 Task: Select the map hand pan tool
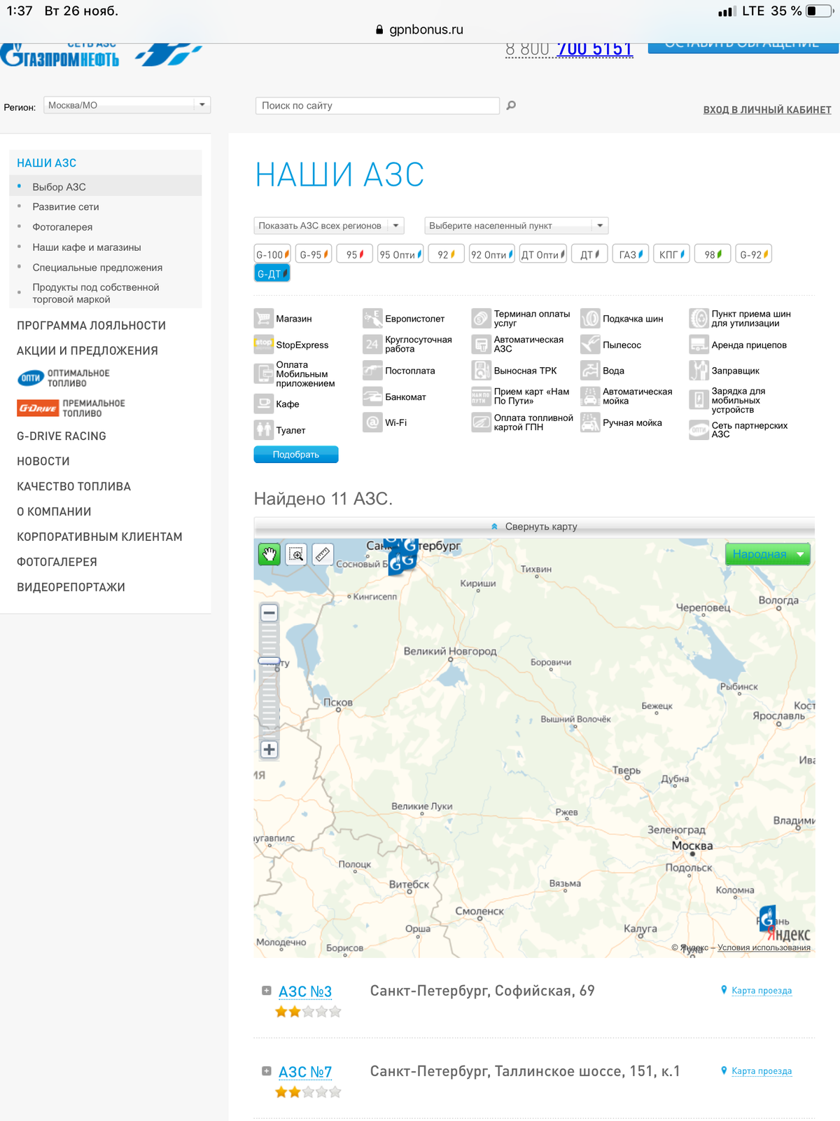[x=269, y=555]
